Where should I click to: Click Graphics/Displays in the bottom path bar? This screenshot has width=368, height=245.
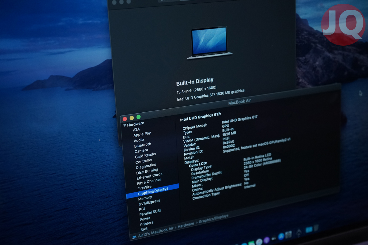tap(213, 219)
